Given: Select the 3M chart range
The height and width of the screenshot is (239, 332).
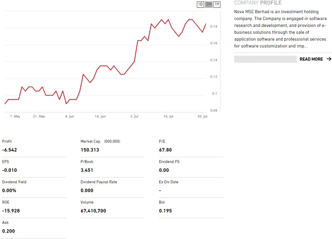Looking at the screenshot, I should [x=209, y=4].
